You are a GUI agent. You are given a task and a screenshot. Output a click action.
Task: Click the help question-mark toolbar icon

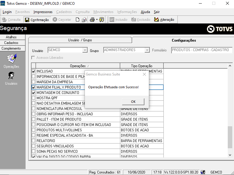pyautogui.click(x=102, y=20)
